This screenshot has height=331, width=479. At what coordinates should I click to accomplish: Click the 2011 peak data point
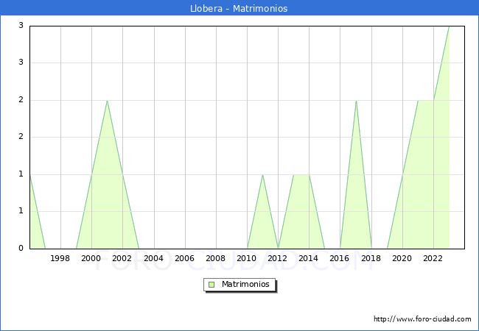tap(262, 175)
